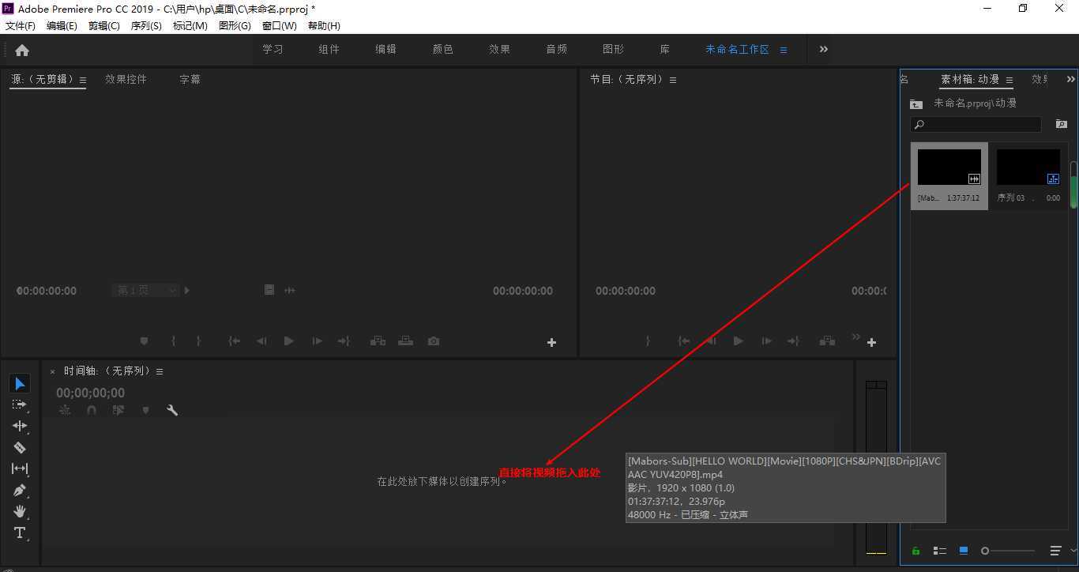Click Go to In in Source monitor
This screenshot has height=572, width=1079.
pos(234,341)
